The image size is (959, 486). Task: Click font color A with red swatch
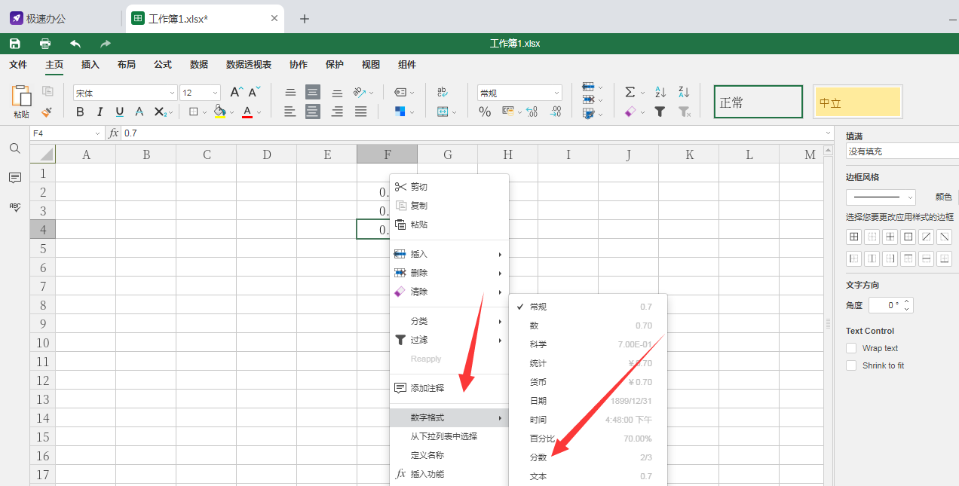tap(247, 112)
